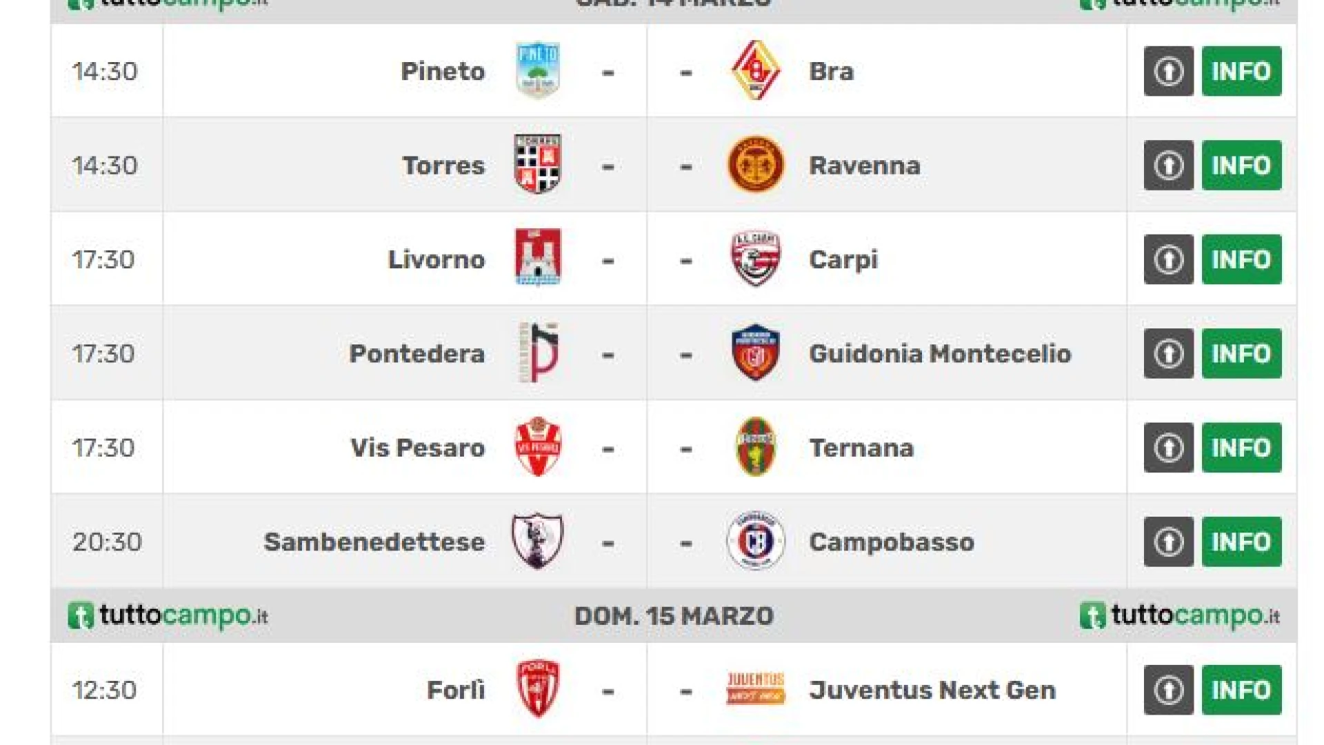The image size is (1324, 745).
Task: Click the Juventus Next Gen logo
Action: coord(756,688)
